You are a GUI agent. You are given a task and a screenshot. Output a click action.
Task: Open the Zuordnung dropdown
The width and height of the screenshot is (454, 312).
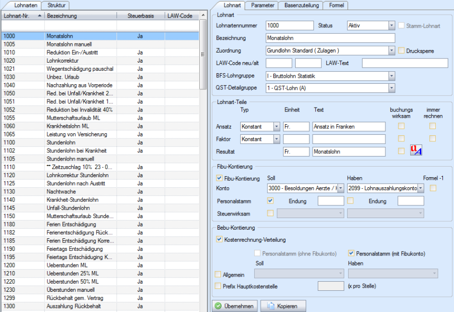coord(391,50)
